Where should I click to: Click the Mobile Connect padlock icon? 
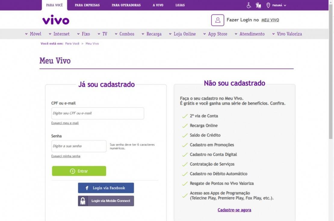[x=82, y=200]
